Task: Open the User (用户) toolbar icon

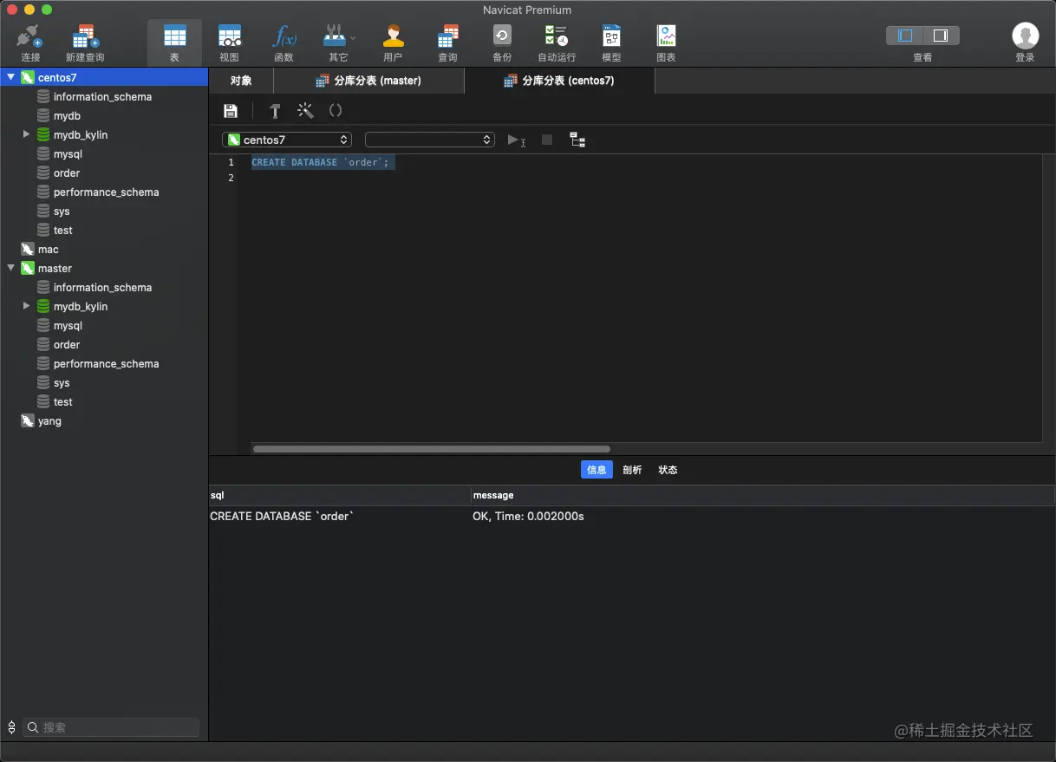Action: (x=393, y=42)
